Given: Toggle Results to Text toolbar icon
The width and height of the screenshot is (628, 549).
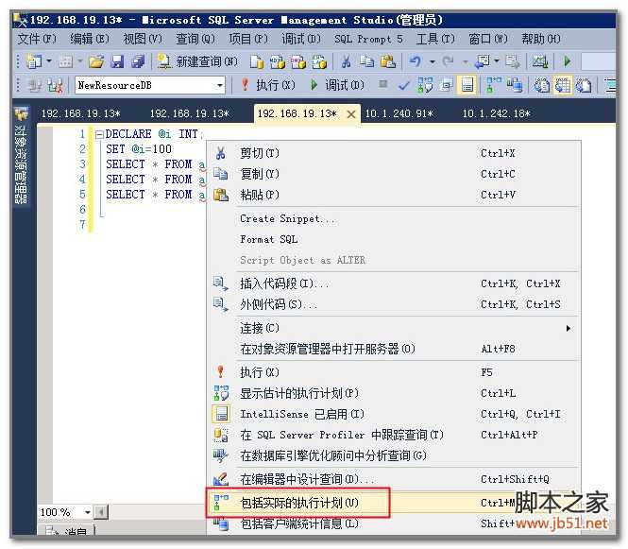Looking at the screenshot, I should 541,85.
